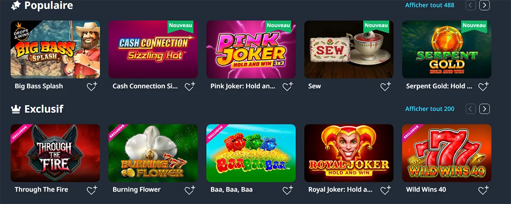Open the Big Bass Splash game thumbnail
Viewport: 511px width, 204px height.
pos(55,50)
